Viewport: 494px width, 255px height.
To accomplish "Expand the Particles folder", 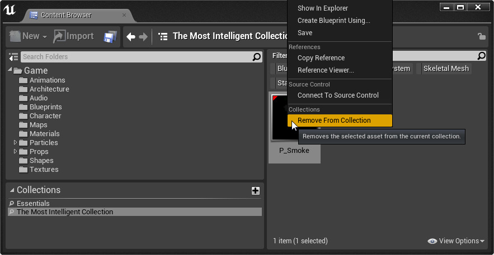I will [16, 143].
